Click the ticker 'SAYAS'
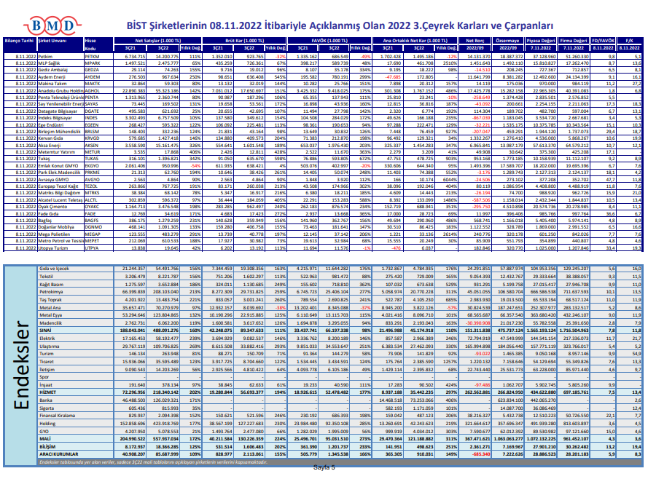648x479 pixels. click(91, 104)
